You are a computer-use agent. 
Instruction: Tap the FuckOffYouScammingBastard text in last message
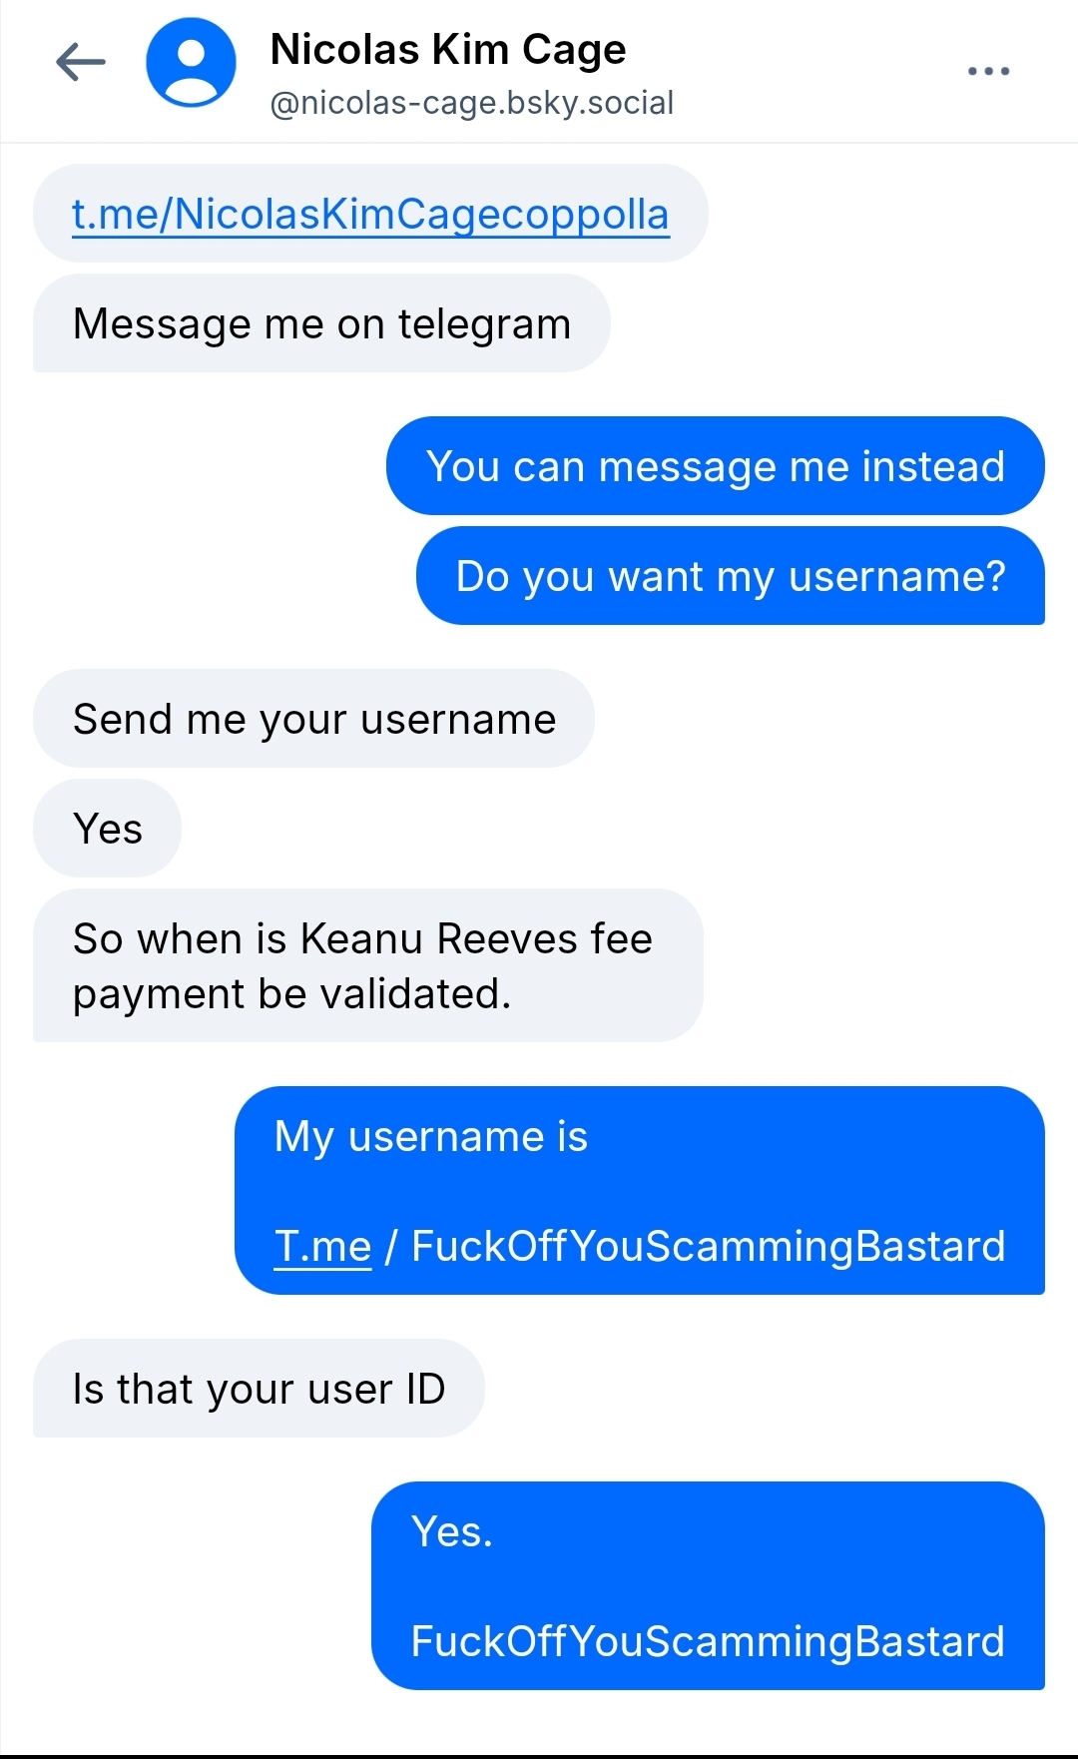[x=708, y=1641]
